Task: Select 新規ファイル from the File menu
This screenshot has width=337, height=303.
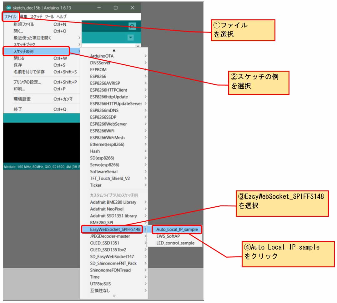Action: [42, 24]
